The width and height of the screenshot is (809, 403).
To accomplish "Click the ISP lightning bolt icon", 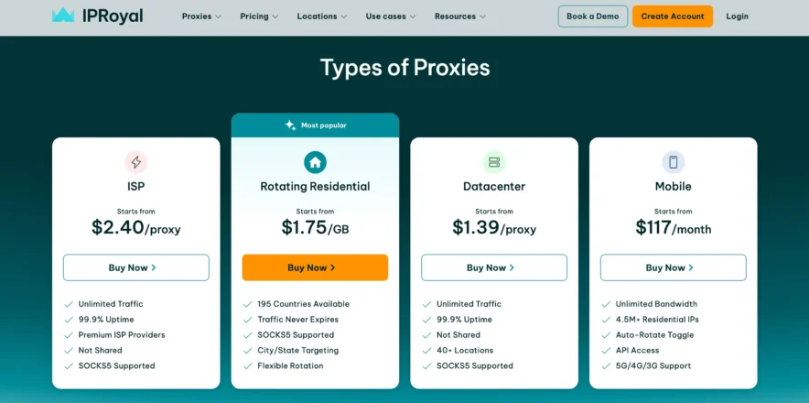I will point(135,162).
